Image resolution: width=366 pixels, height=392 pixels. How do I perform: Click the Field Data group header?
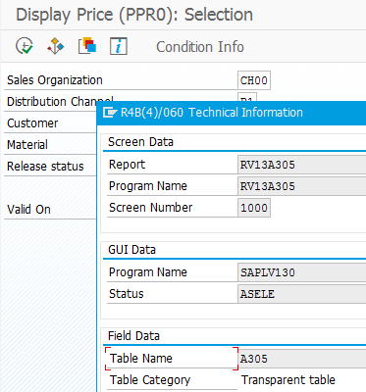(x=133, y=336)
